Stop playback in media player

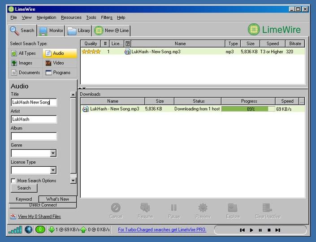[x=269, y=230]
